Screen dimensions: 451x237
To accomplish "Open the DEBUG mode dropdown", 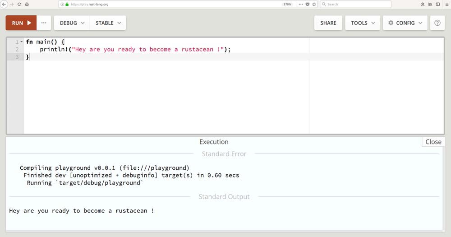I will point(72,23).
